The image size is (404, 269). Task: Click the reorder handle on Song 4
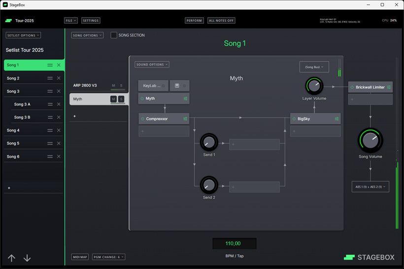click(50, 131)
